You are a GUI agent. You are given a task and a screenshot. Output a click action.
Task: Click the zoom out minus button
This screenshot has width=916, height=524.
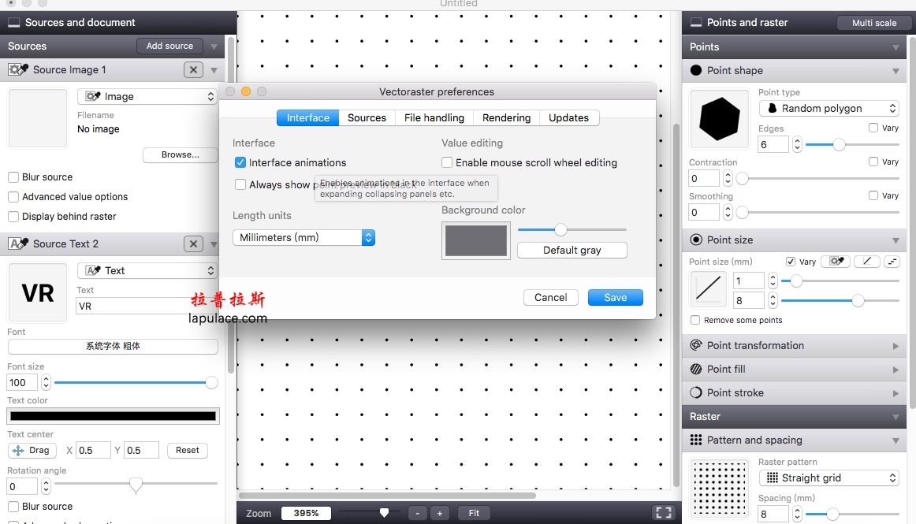pyautogui.click(x=418, y=513)
